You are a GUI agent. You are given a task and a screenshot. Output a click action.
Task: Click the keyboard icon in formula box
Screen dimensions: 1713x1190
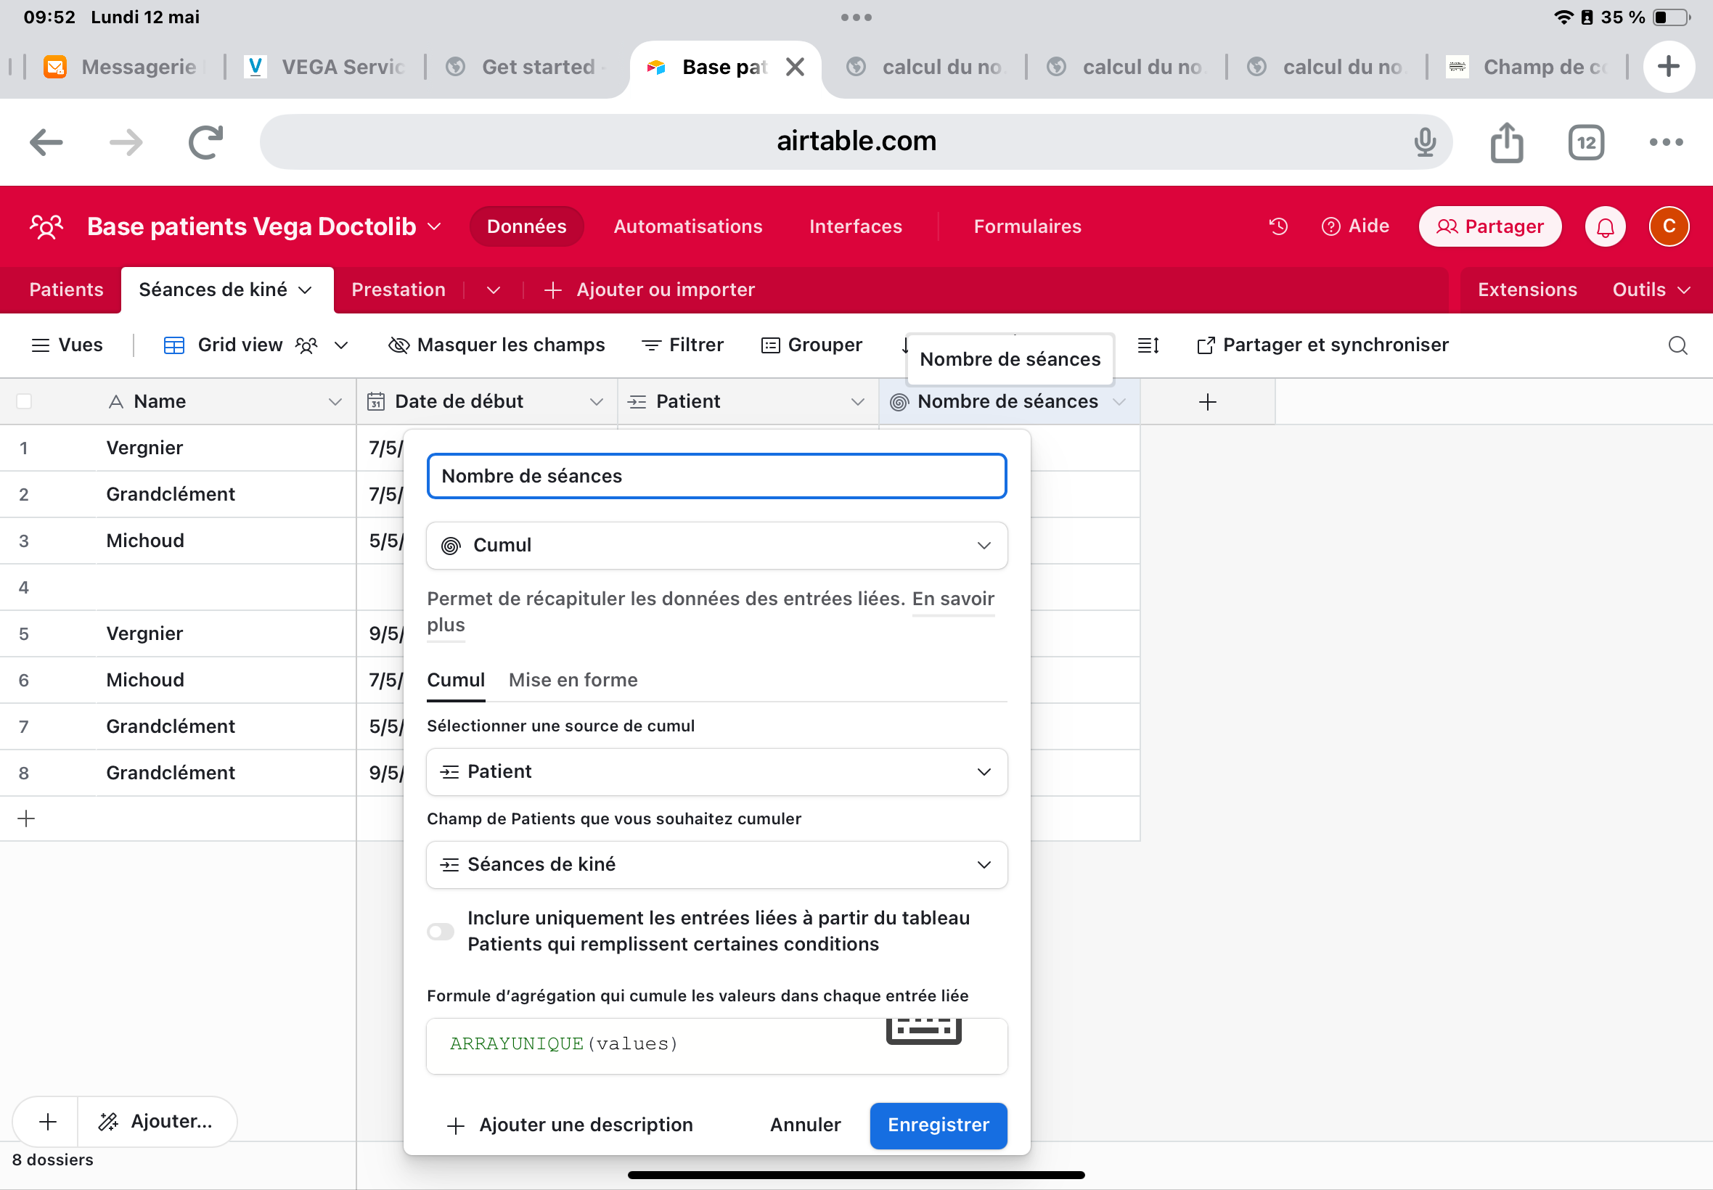pyautogui.click(x=923, y=1031)
